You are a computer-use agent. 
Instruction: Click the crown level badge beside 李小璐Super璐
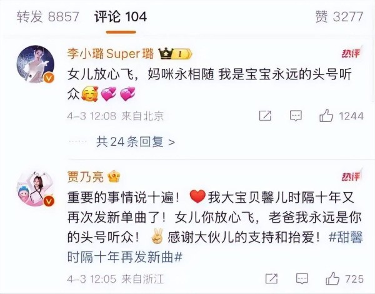[x=175, y=54]
